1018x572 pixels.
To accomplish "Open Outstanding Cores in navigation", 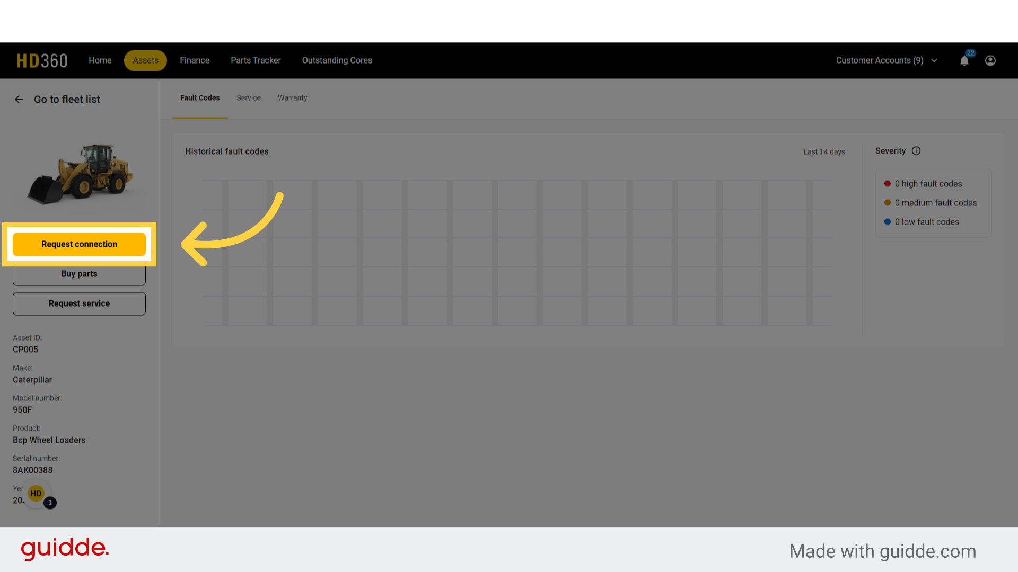I will coord(337,61).
